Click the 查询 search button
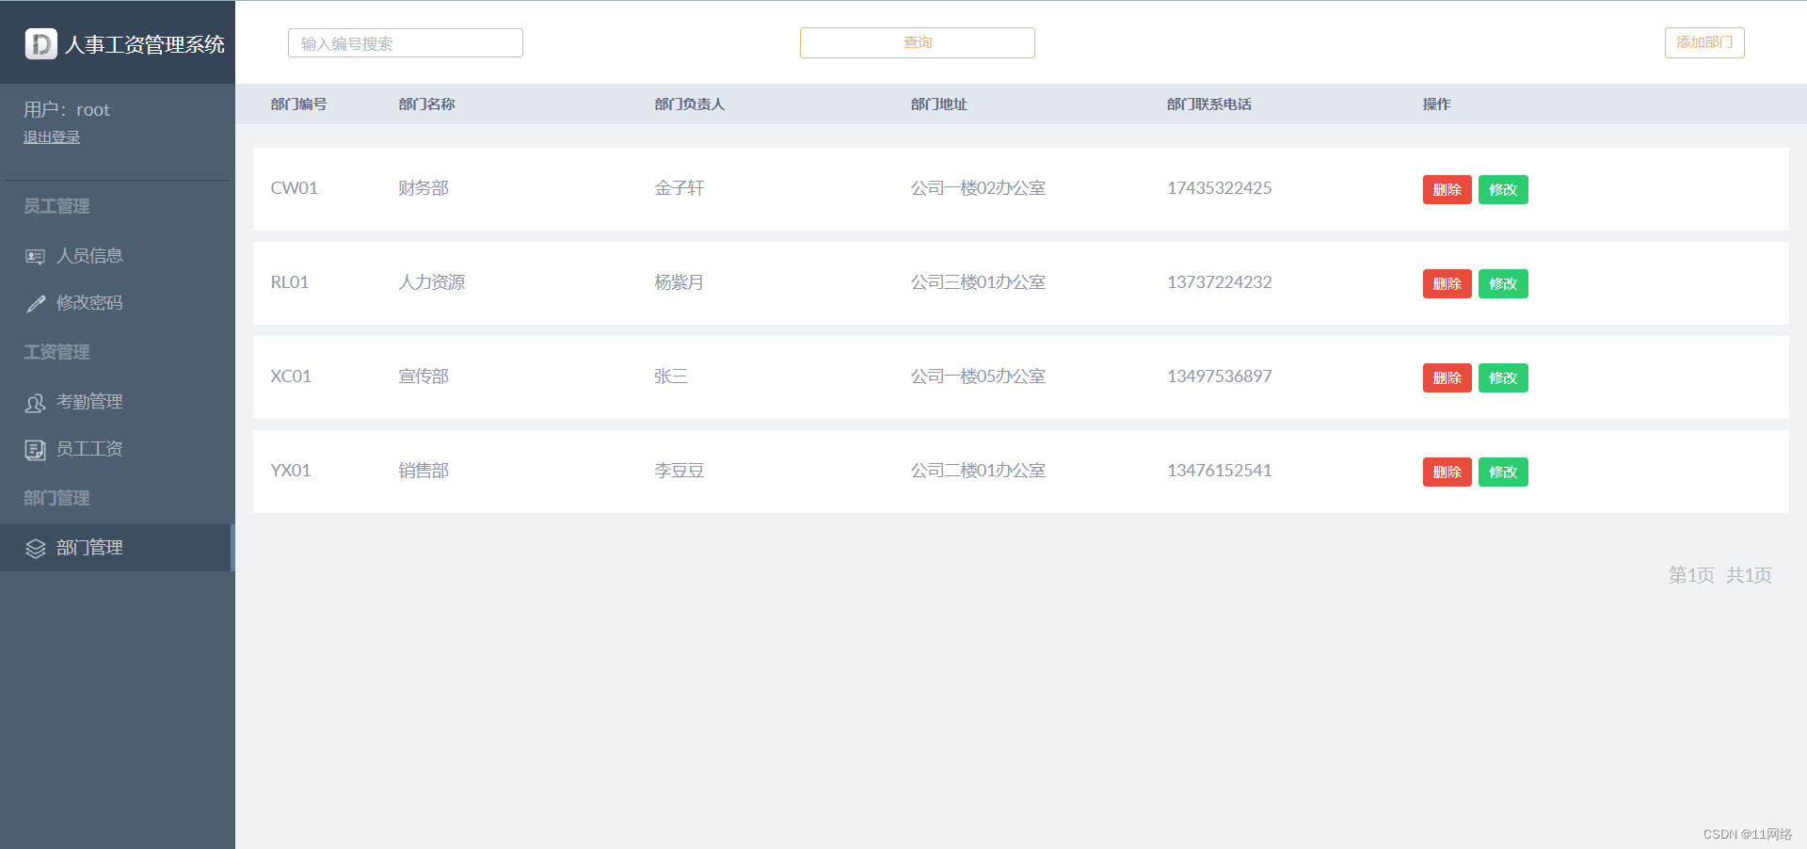 [918, 42]
